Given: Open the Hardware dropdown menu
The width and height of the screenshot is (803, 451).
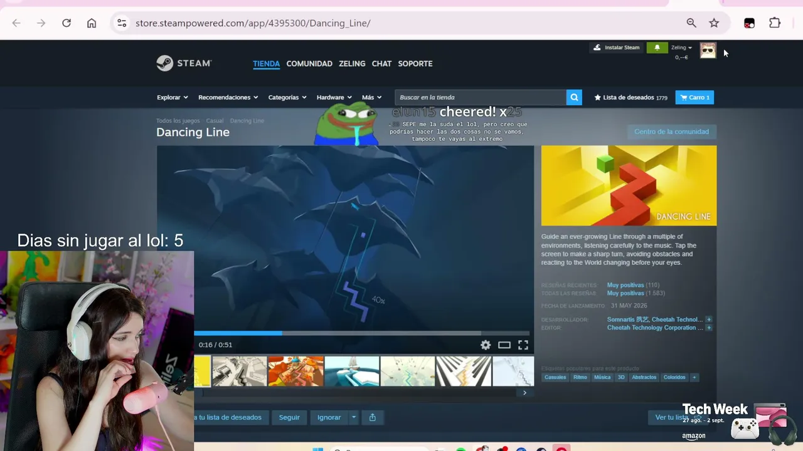Looking at the screenshot, I should pyautogui.click(x=334, y=97).
